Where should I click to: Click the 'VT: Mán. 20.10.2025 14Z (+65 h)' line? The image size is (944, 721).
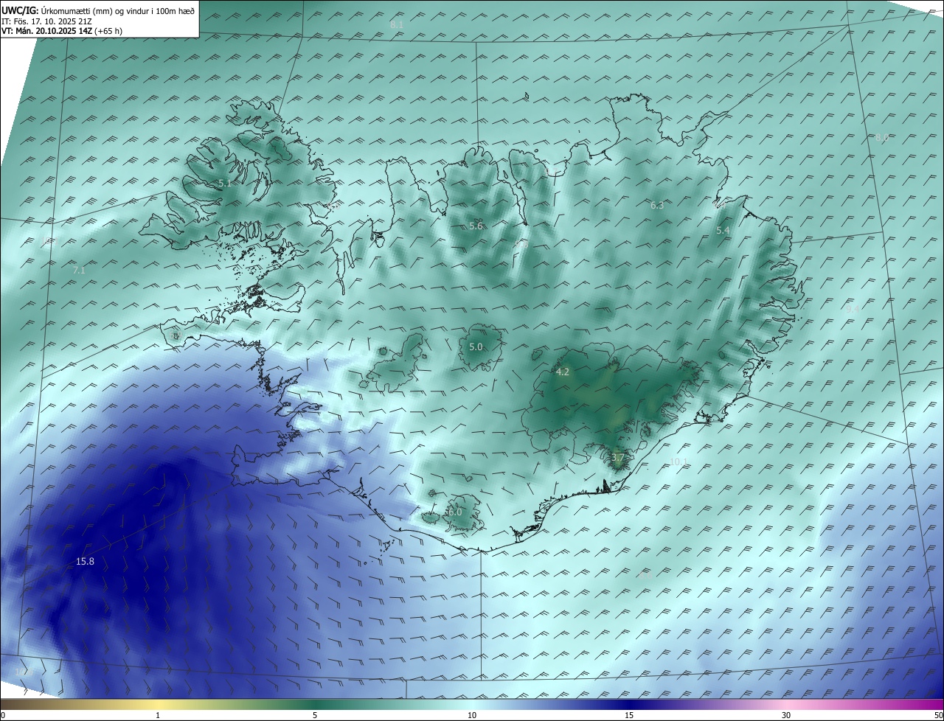click(x=60, y=31)
